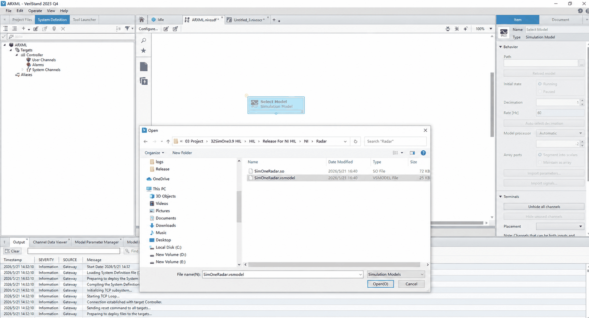Click the add-document icon in the canvas sidebar
This screenshot has height=318, width=589.
pyautogui.click(x=144, y=81)
